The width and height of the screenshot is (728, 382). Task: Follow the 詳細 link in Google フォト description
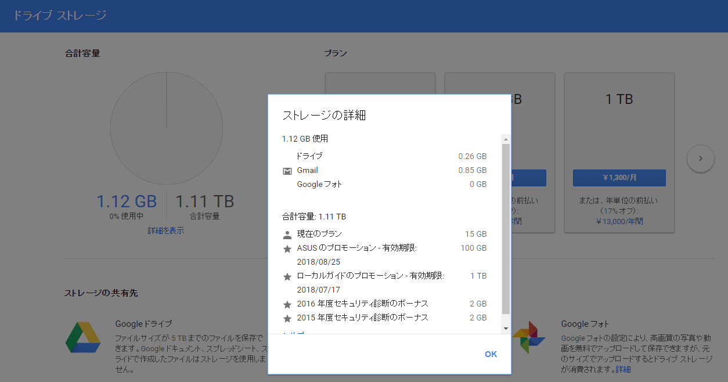[623, 369]
